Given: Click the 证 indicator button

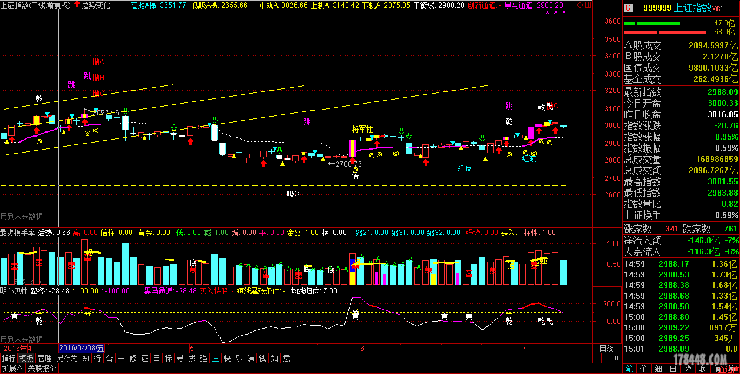Looking at the screenshot, I should 145,358.
